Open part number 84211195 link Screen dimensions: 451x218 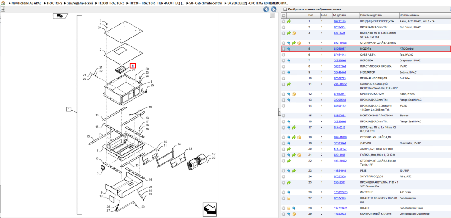click(x=340, y=21)
